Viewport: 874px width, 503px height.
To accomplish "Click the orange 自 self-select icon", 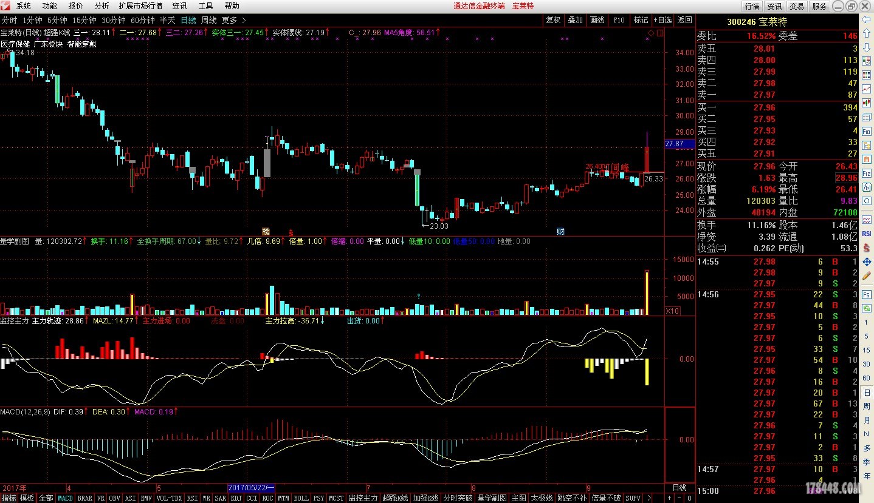I will click(867, 159).
